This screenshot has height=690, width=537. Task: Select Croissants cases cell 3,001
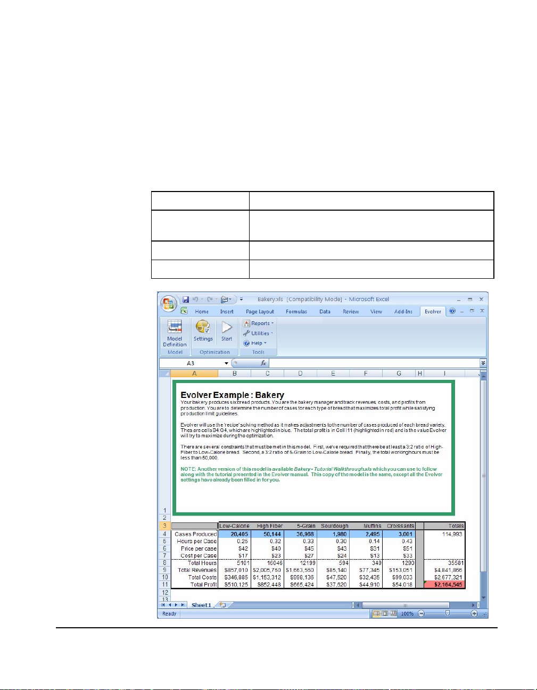(x=399, y=534)
